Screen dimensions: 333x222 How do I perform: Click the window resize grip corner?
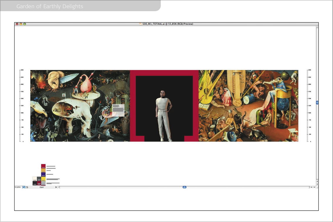317,187
